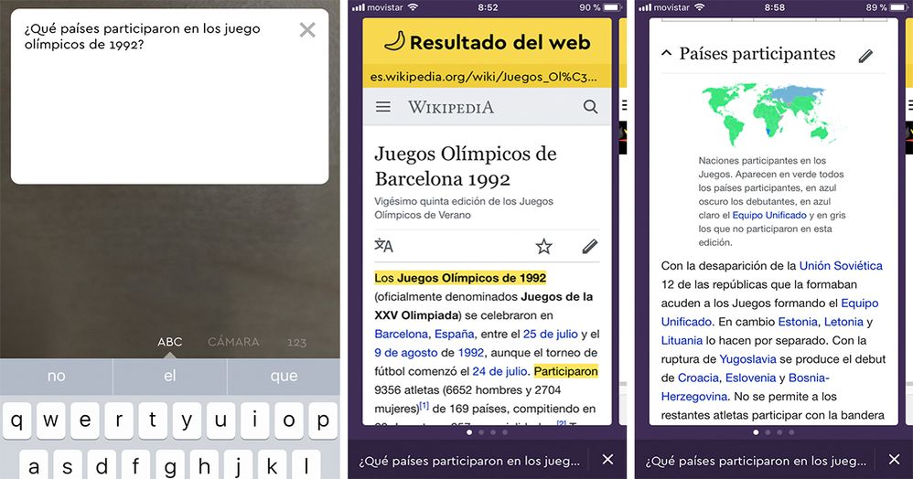The width and height of the screenshot is (913, 479).
Task: Select the ABC keyboard mode
Action: click(170, 342)
